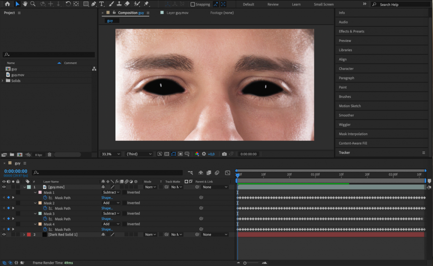Image resolution: width=433 pixels, height=266 pixels.
Task: Switch to the Layer guy.mov tab
Action: [x=177, y=13]
